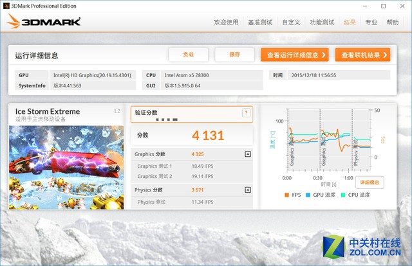Click the Ice Storm Extreme thumbnail image
The height and width of the screenshot is (266, 412).
click(66, 167)
